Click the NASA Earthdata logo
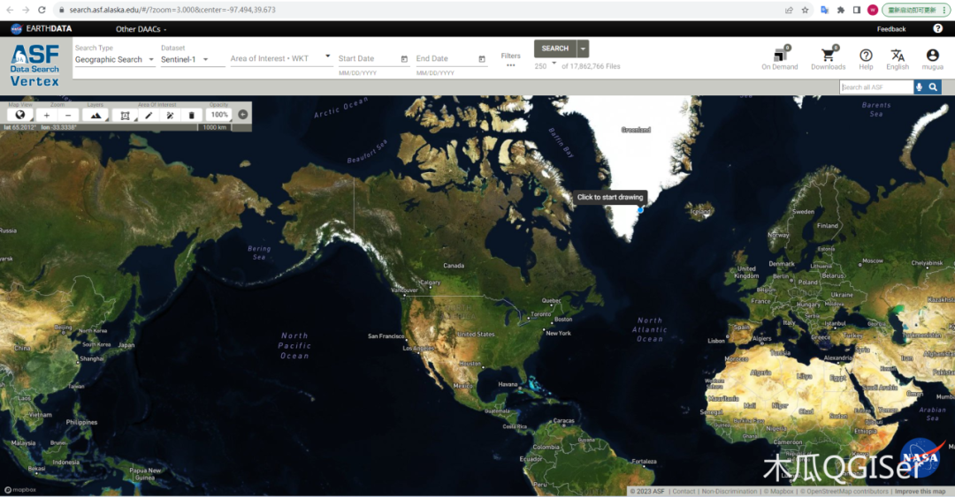Screen dimensions: 955x497 42,28
